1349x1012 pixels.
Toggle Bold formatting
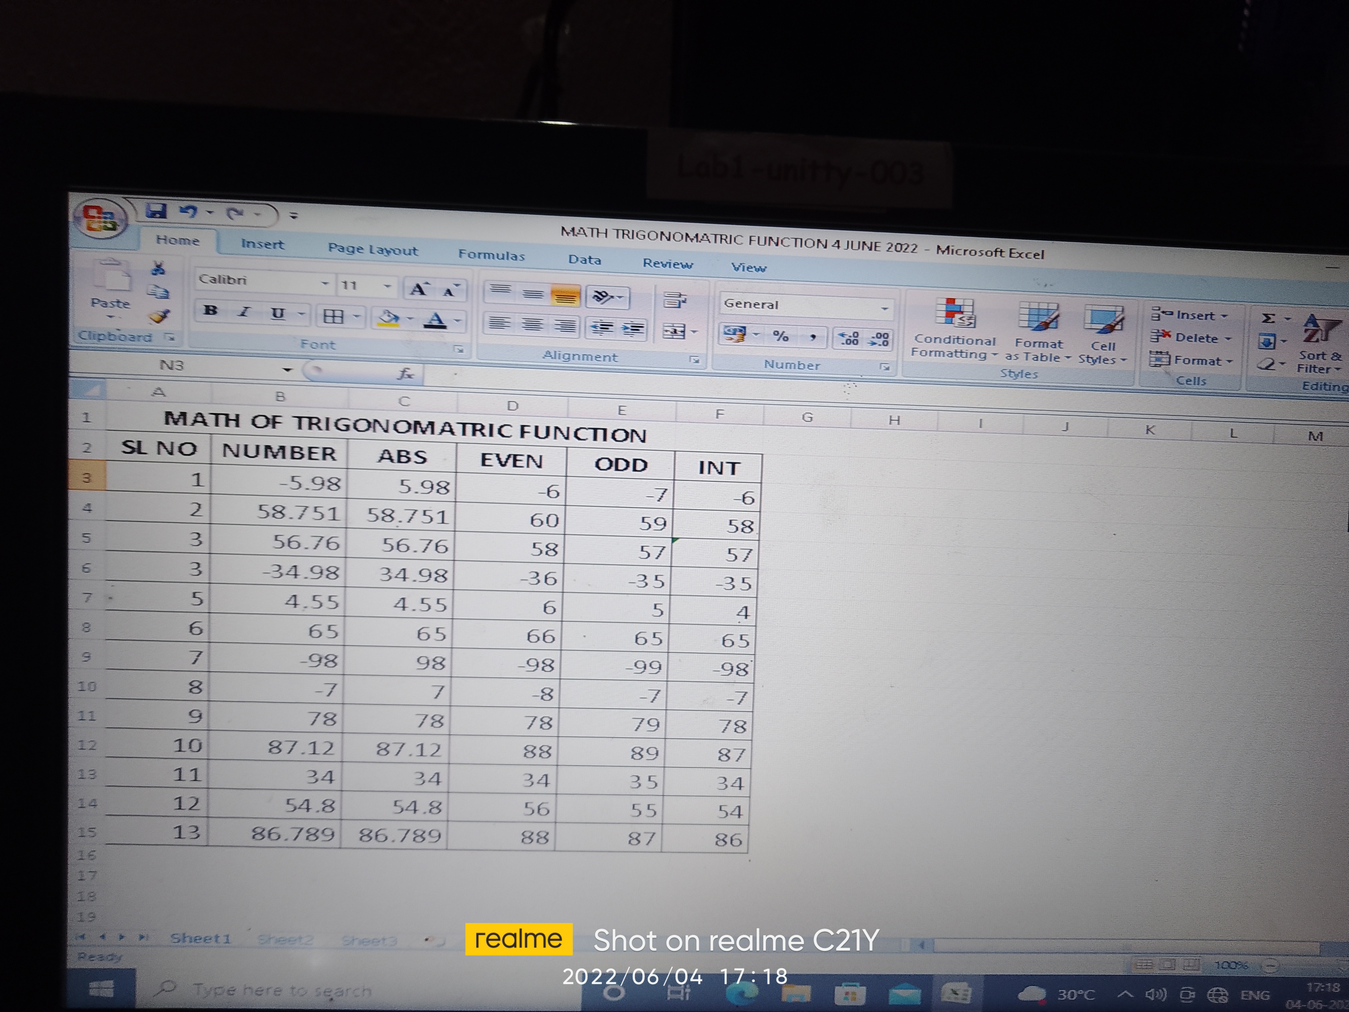click(211, 310)
